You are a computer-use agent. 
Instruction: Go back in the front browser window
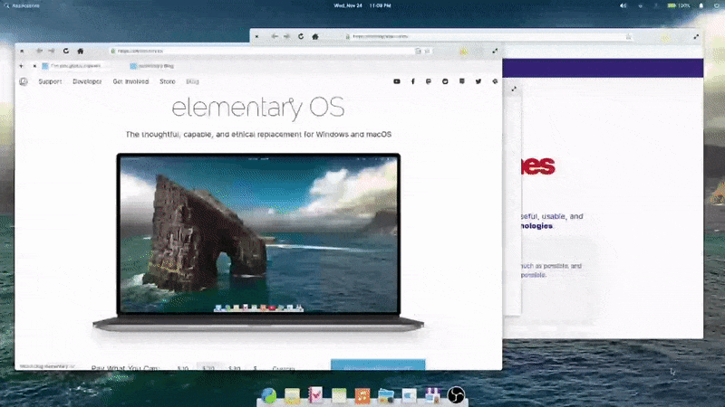(38, 51)
